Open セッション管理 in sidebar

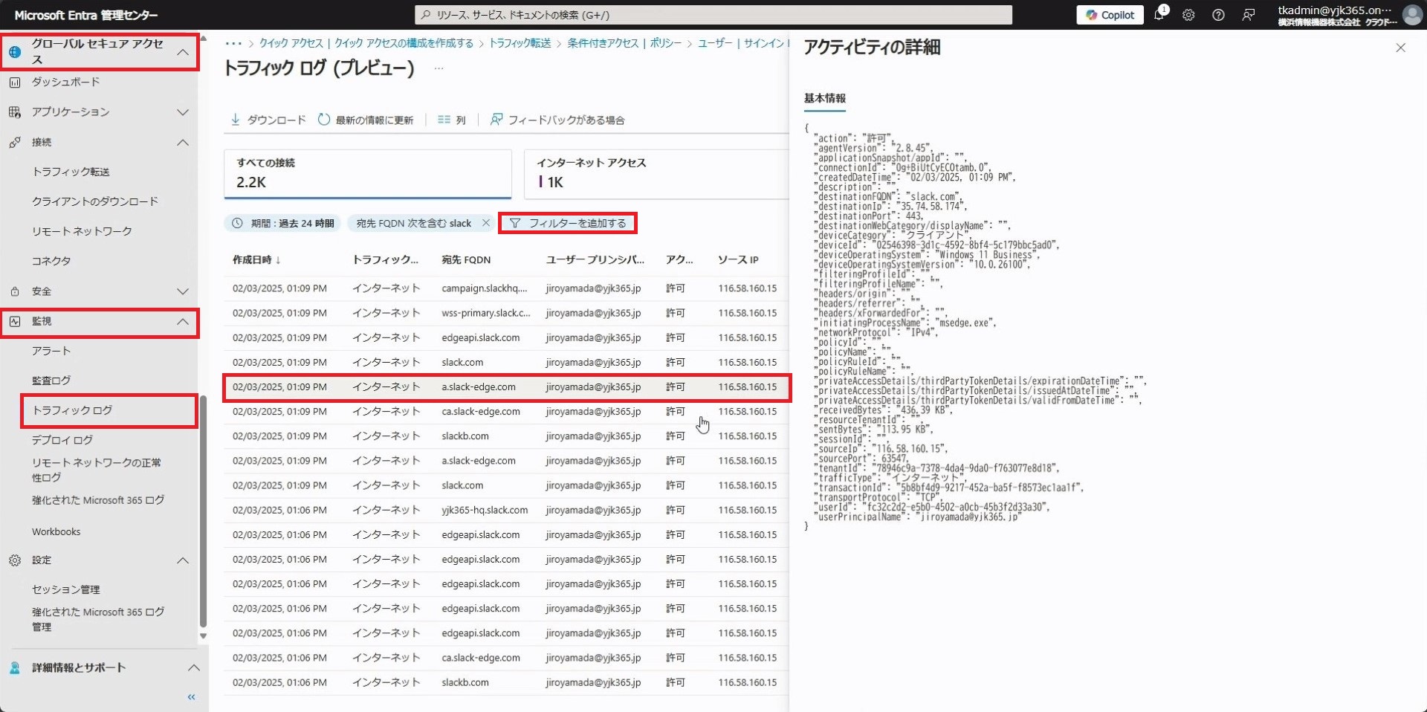click(65, 589)
